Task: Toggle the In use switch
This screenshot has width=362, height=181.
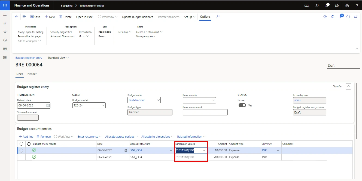Action: (242, 105)
